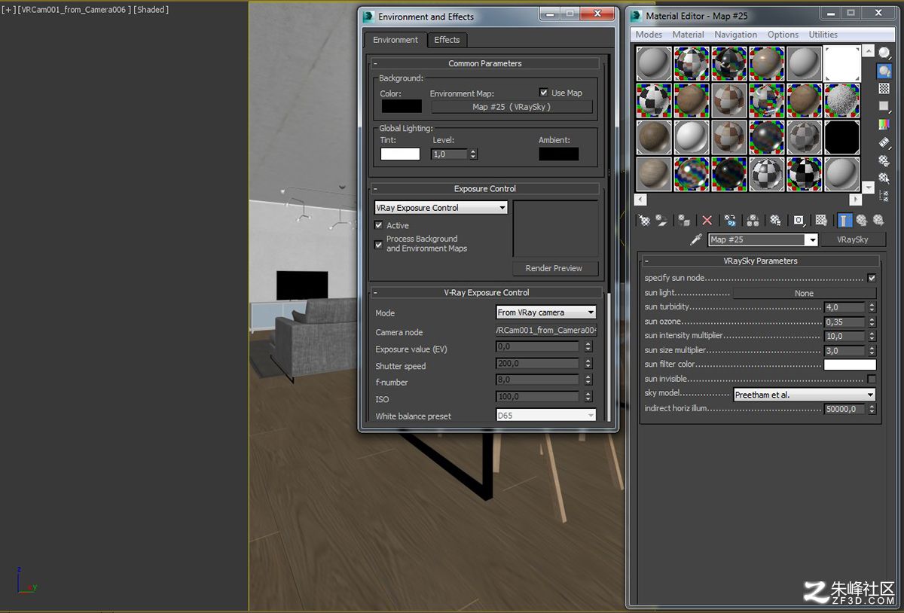Screen dimensions: 904x613
Task: Click the sun filter color swatch
Action: coord(850,364)
